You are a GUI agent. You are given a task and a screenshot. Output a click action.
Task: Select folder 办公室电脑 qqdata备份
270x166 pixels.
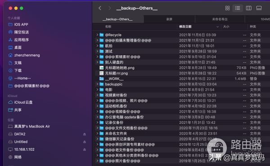(124, 117)
